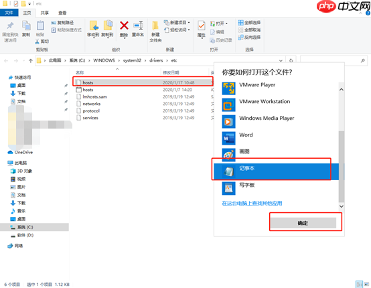Click the Refresh button by address bar
Image resolution: width=371 pixels, height=288 pixels.
coord(291,60)
